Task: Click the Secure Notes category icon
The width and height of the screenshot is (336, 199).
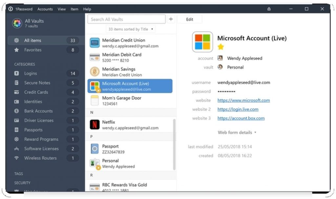Action: point(16,83)
